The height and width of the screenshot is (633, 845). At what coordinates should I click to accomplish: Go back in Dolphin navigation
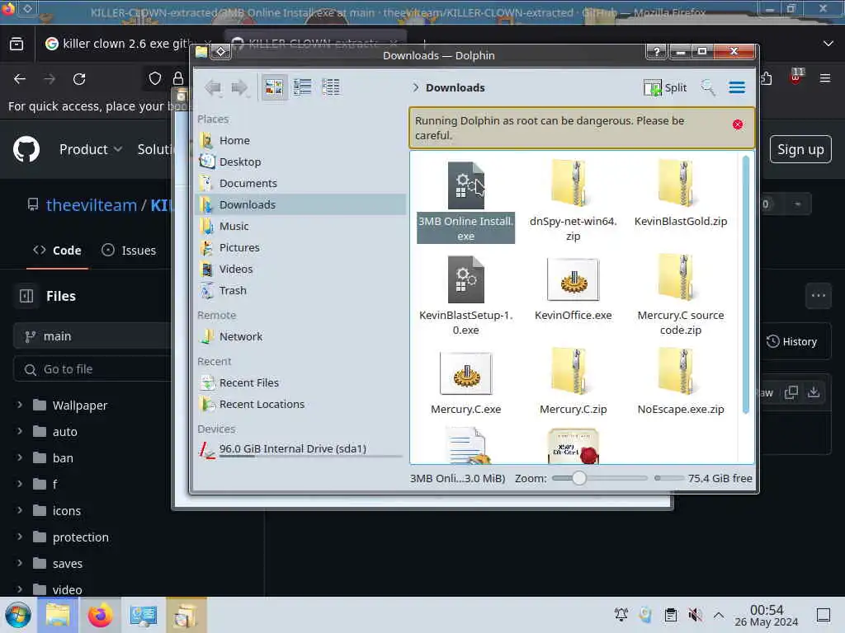coord(213,87)
